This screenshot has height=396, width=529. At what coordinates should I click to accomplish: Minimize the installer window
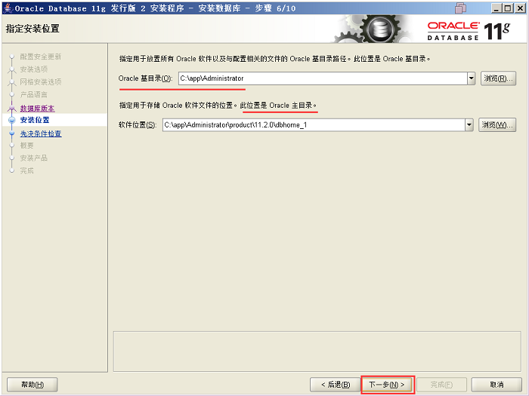[496, 8]
